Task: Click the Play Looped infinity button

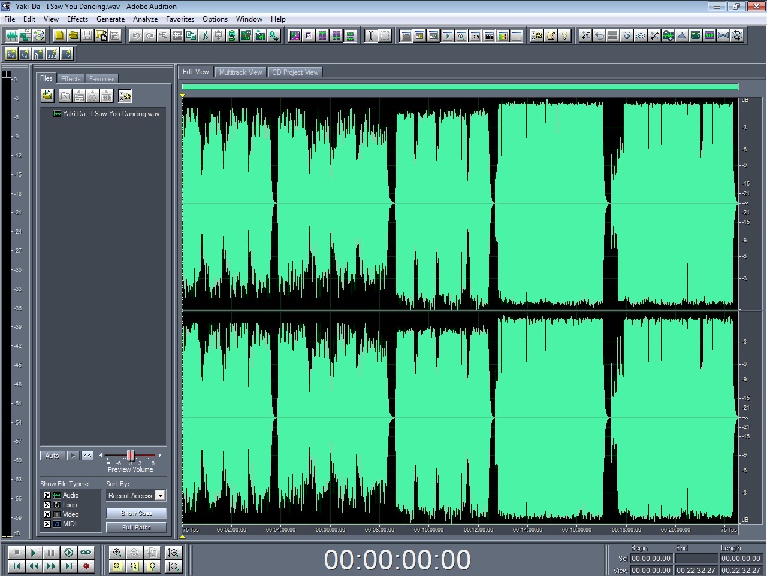Action: point(86,553)
